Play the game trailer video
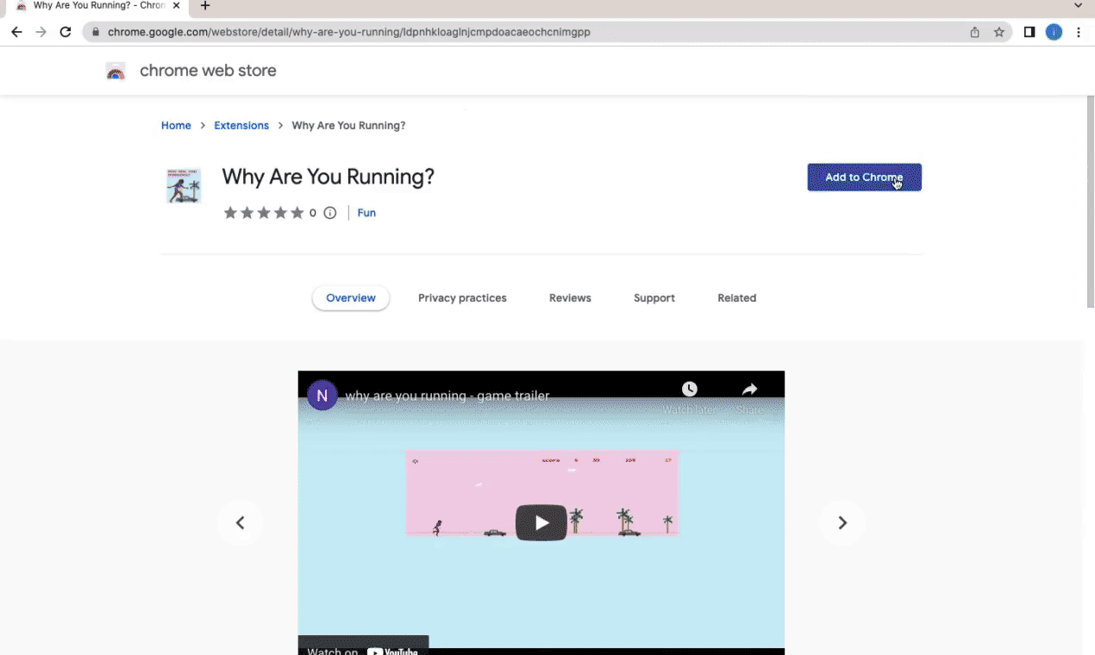1095x655 pixels. coord(541,522)
